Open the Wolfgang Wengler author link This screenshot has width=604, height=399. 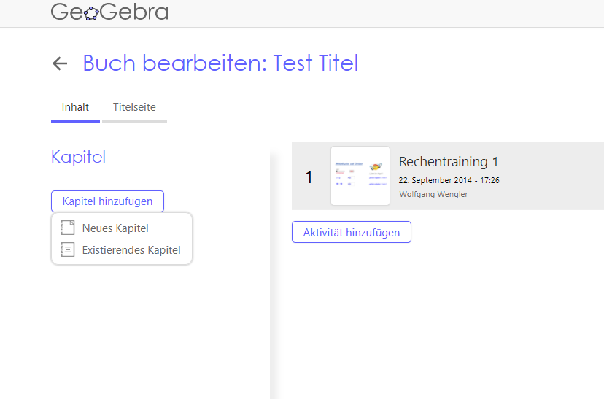click(x=433, y=194)
